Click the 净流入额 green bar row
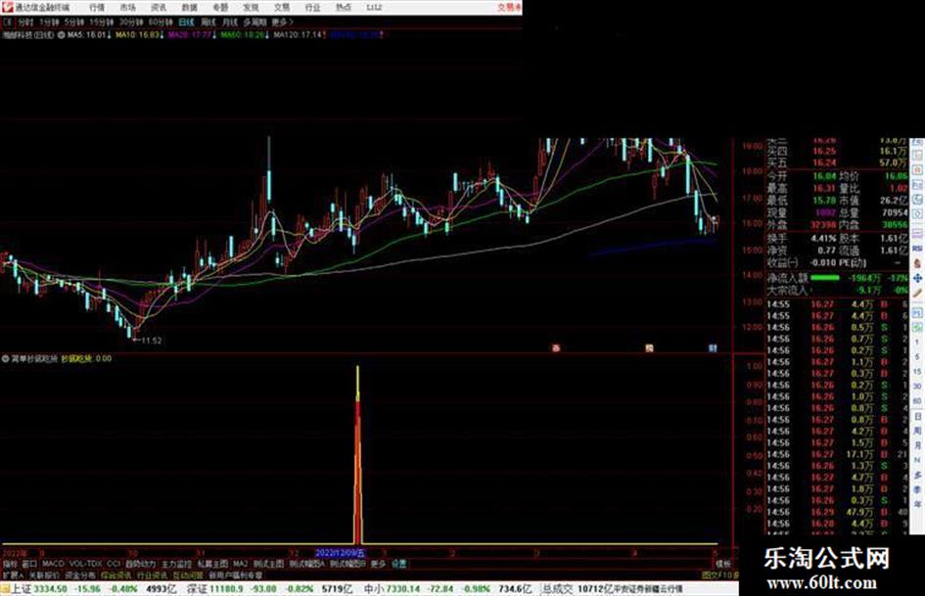Screen dimensions: 925x596 pos(838,277)
